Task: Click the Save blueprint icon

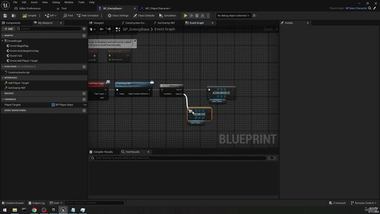Action: point(5,15)
